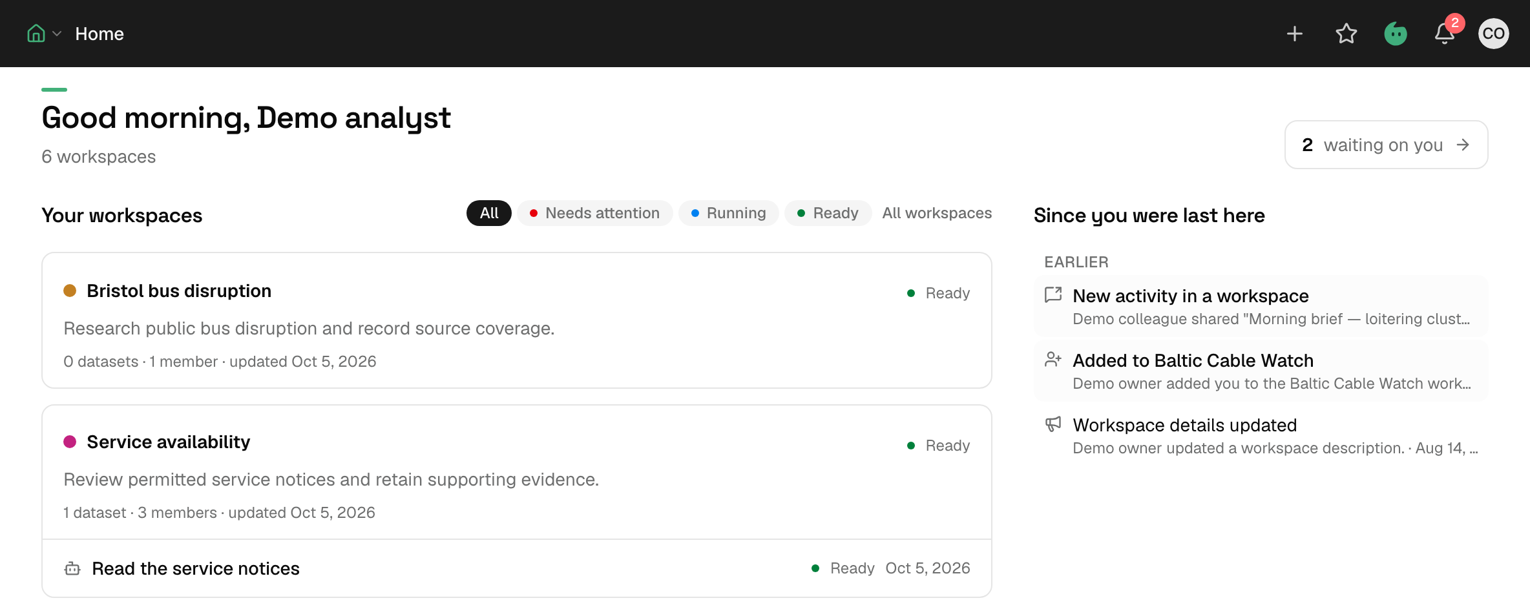Open the All workspaces link

coord(937,213)
